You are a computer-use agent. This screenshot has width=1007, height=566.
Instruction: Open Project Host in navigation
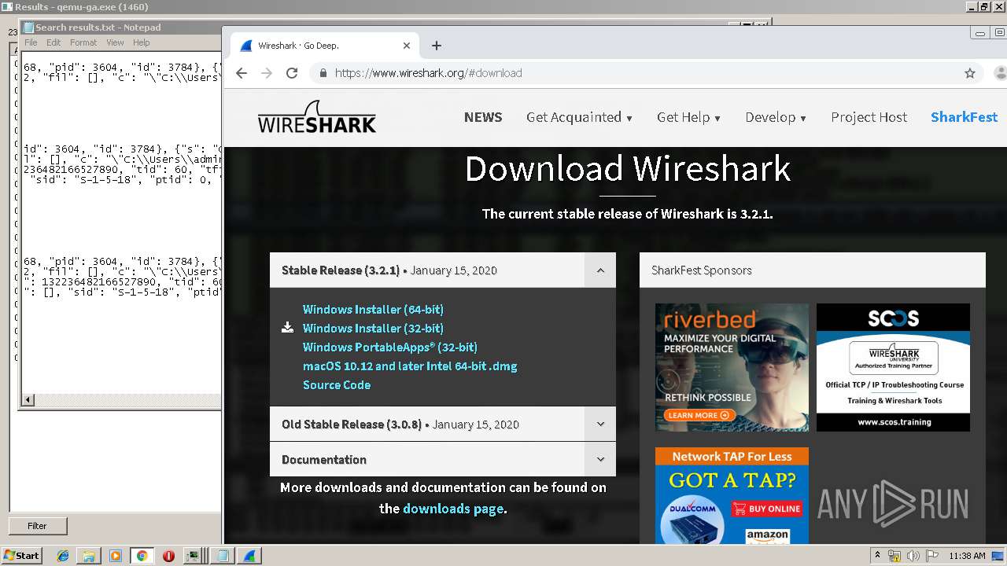point(869,117)
